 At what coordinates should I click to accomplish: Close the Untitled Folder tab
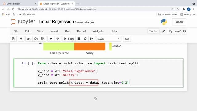36,4
